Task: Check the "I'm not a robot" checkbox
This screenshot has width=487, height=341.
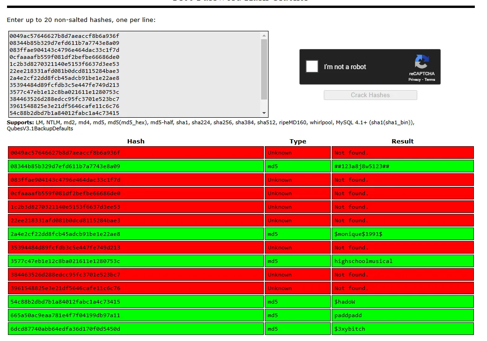Action: pyautogui.click(x=312, y=66)
